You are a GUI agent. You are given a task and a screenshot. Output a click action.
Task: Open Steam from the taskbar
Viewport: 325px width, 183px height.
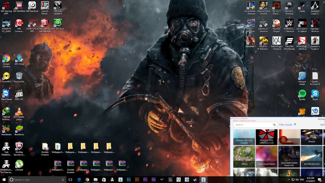pyautogui.click(x=195, y=180)
